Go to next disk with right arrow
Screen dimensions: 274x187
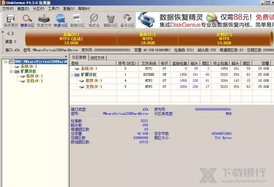tap(13, 33)
